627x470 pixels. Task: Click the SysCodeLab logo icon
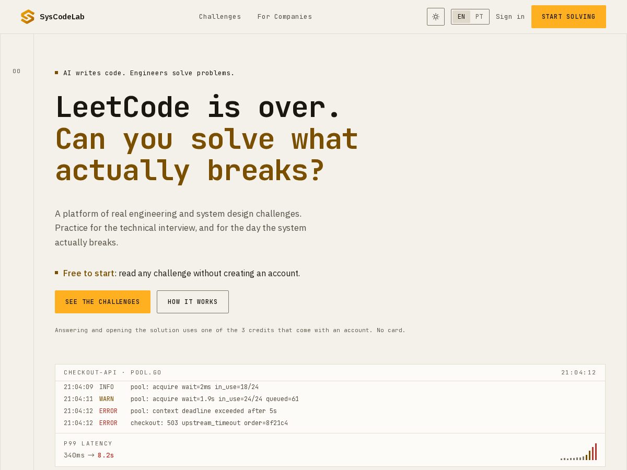click(x=27, y=17)
